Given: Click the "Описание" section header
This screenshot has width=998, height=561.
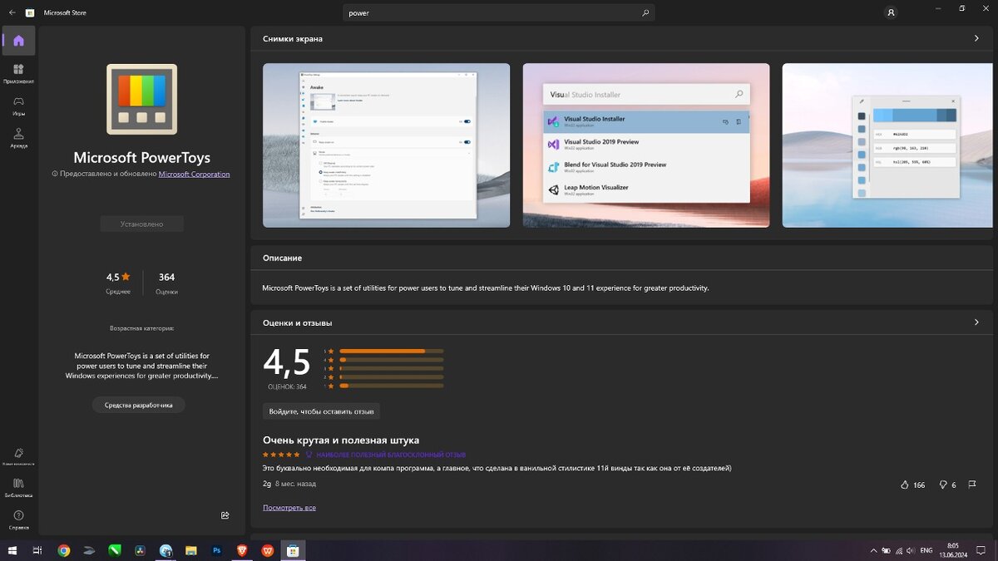Looking at the screenshot, I should 282,258.
